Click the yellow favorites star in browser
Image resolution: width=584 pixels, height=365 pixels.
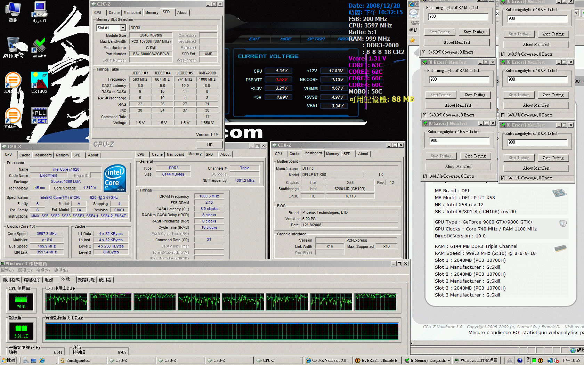413,40
